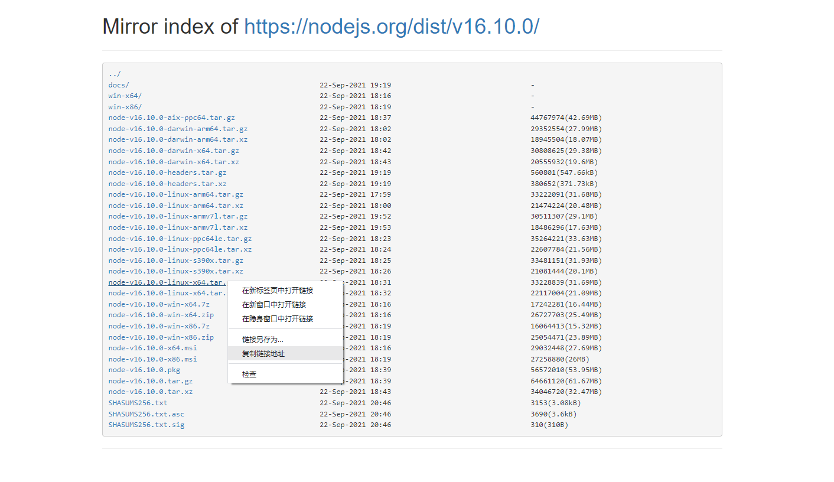Download node-v16.10.0-win-x64.7z
Viewport: 834px width, 482px height.
click(x=159, y=304)
